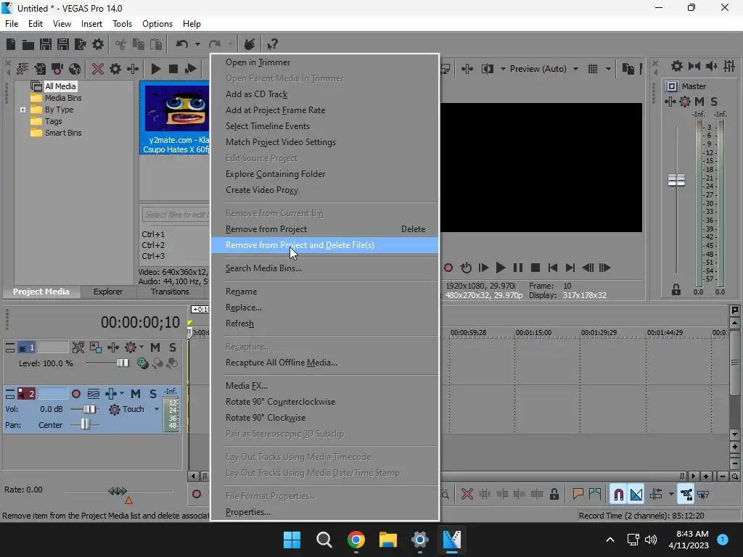Click the Record button in preview transport
The height and width of the screenshot is (557, 743).
pyautogui.click(x=448, y=268)
